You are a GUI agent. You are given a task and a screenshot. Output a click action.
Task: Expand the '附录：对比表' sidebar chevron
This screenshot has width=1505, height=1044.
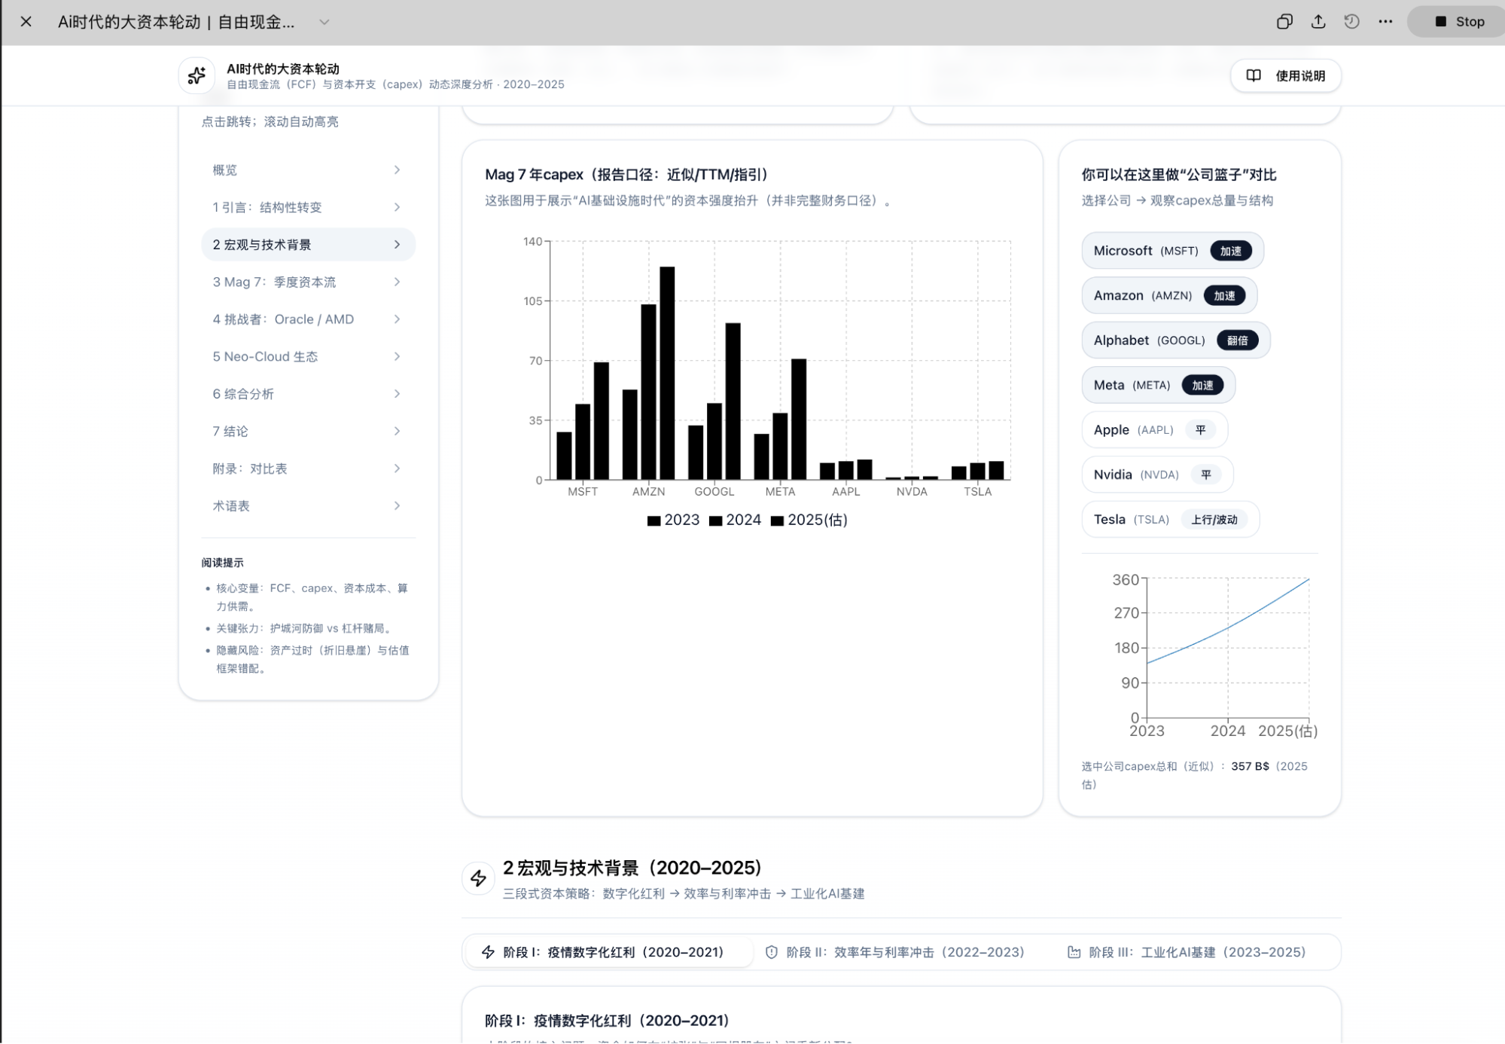point(397,468)
